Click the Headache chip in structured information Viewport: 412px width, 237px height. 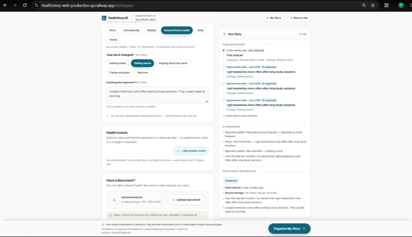(x=231, y=181)
